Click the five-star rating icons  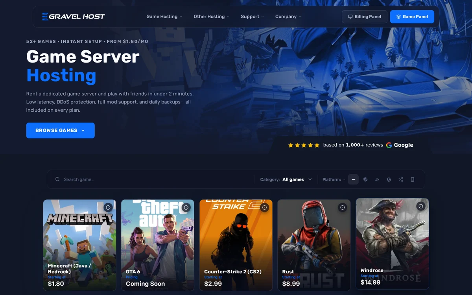304,145
